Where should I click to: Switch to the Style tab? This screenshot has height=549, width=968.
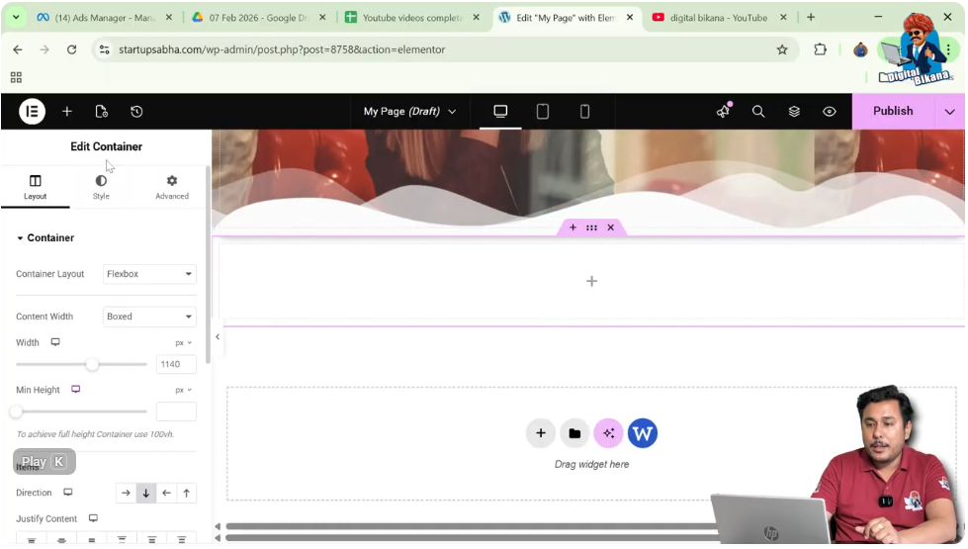click(101, 187)
